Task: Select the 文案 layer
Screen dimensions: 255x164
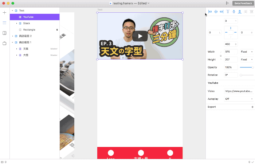Action: click(x=25, y=49)
